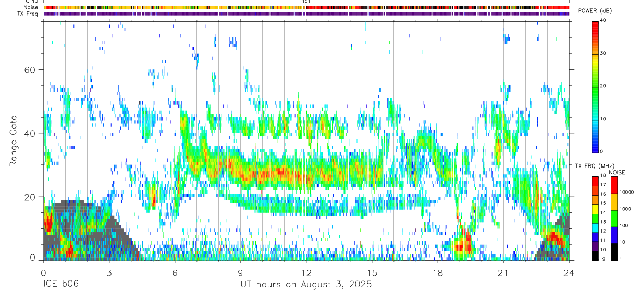The image size is (640, 295).
Task: Click the 10 label on Power color bar
Action: pyautogui.click(x=604, y=119)
